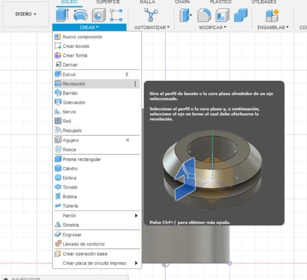The height and width of the screenshot is (280, 307).
Task: Switch to the MALLA tab
Action: click(147, 2)
